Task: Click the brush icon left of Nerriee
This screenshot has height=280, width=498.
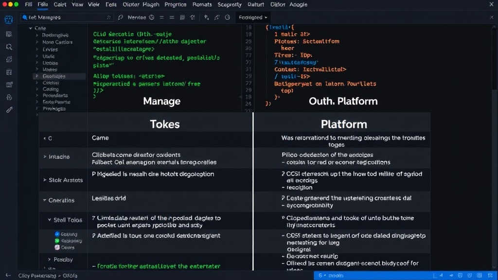Action: [x=121, y=17]
